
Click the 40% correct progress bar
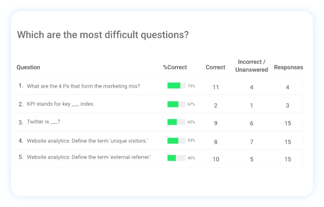177,158
